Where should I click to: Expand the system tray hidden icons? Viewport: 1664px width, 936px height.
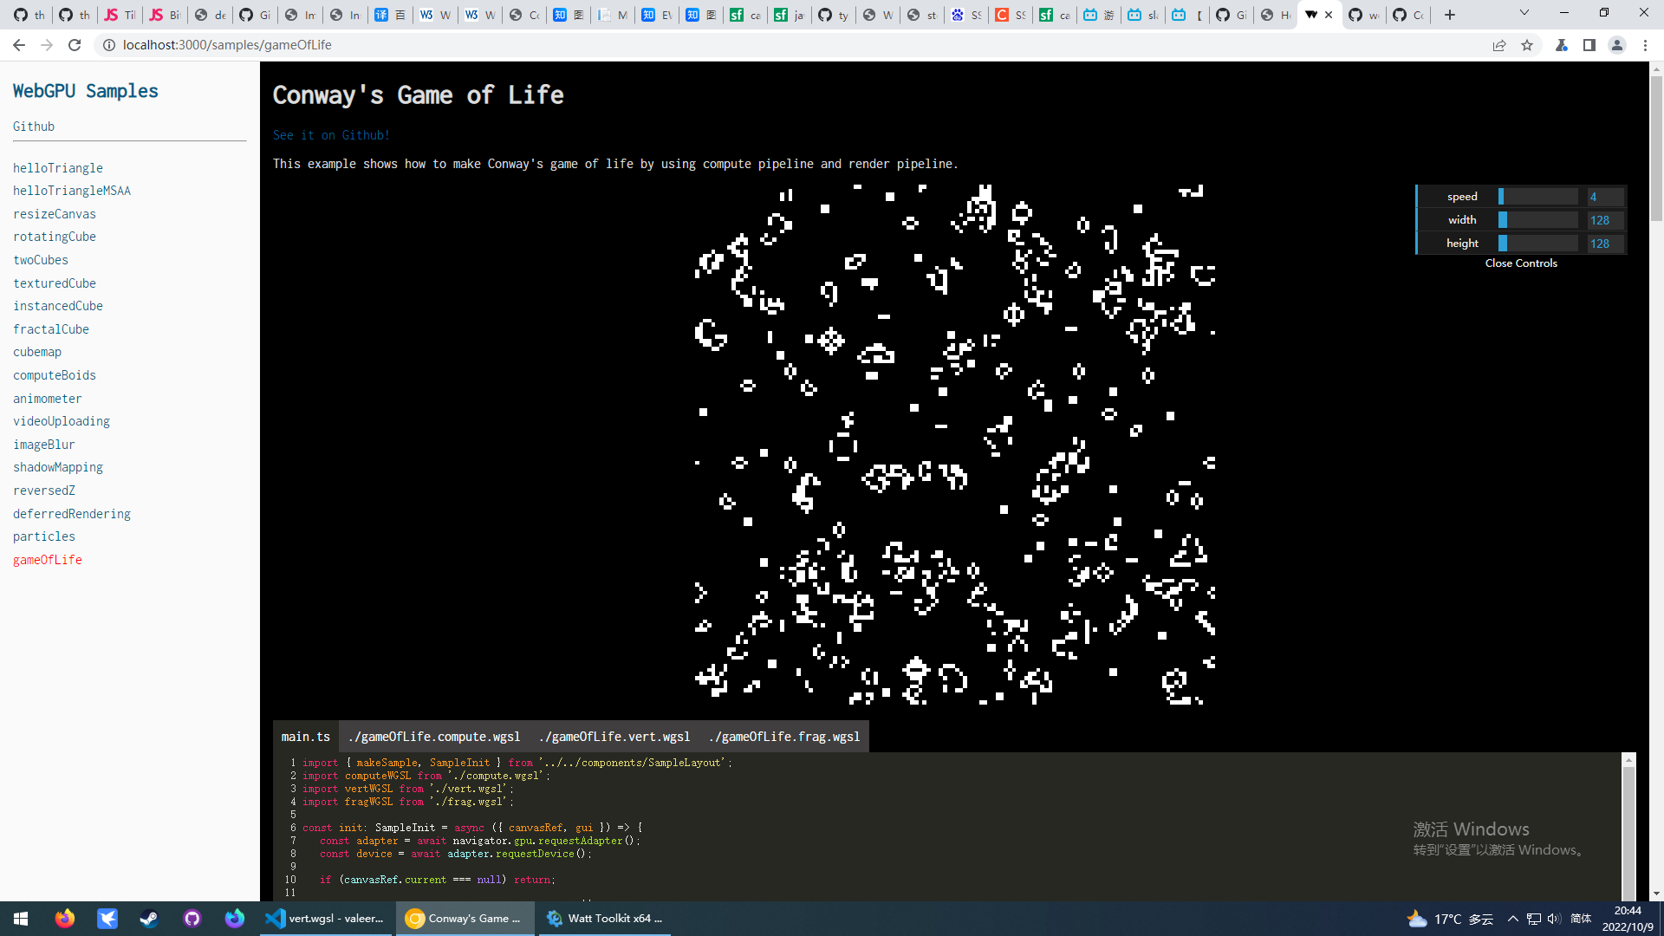point(1513,919)
